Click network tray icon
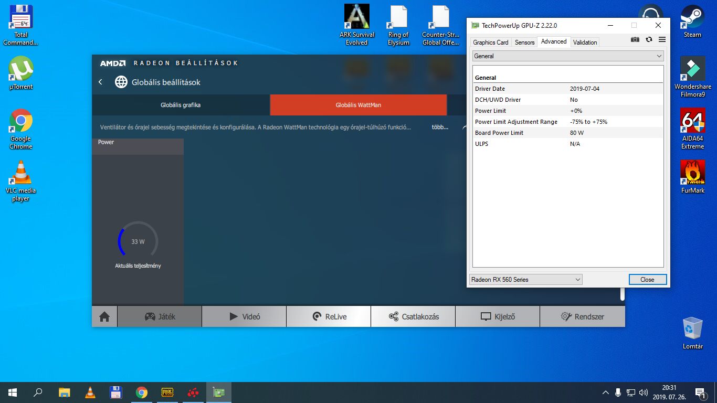The image size is (717, 403). click(631, 392)
